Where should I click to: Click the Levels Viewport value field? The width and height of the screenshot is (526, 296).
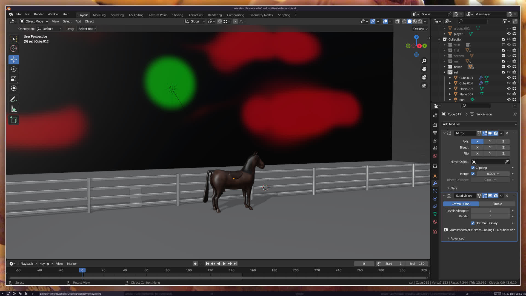pyautogui.click(x=490, y=211)
